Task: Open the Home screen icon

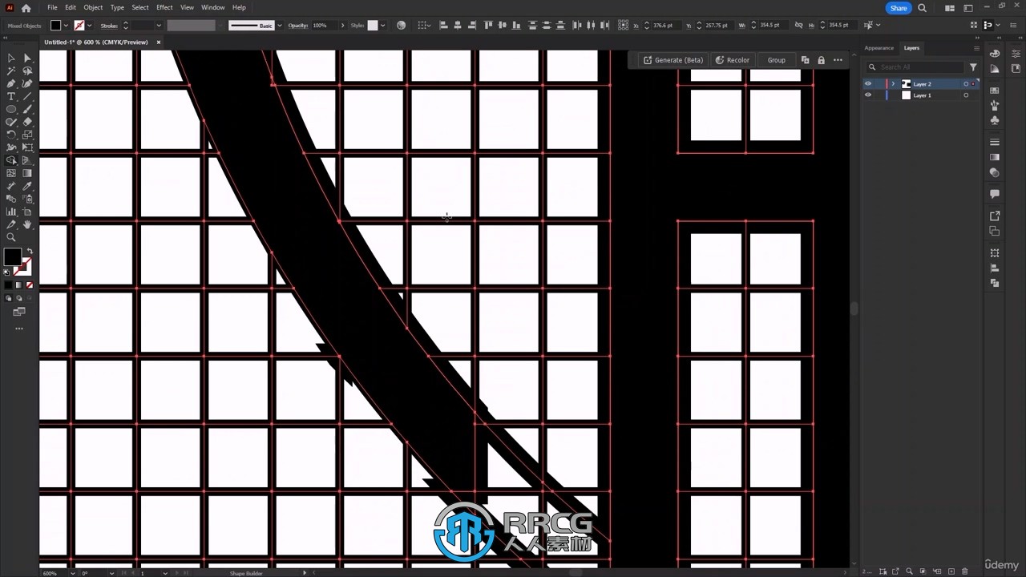Action: (x=26, y=8)
